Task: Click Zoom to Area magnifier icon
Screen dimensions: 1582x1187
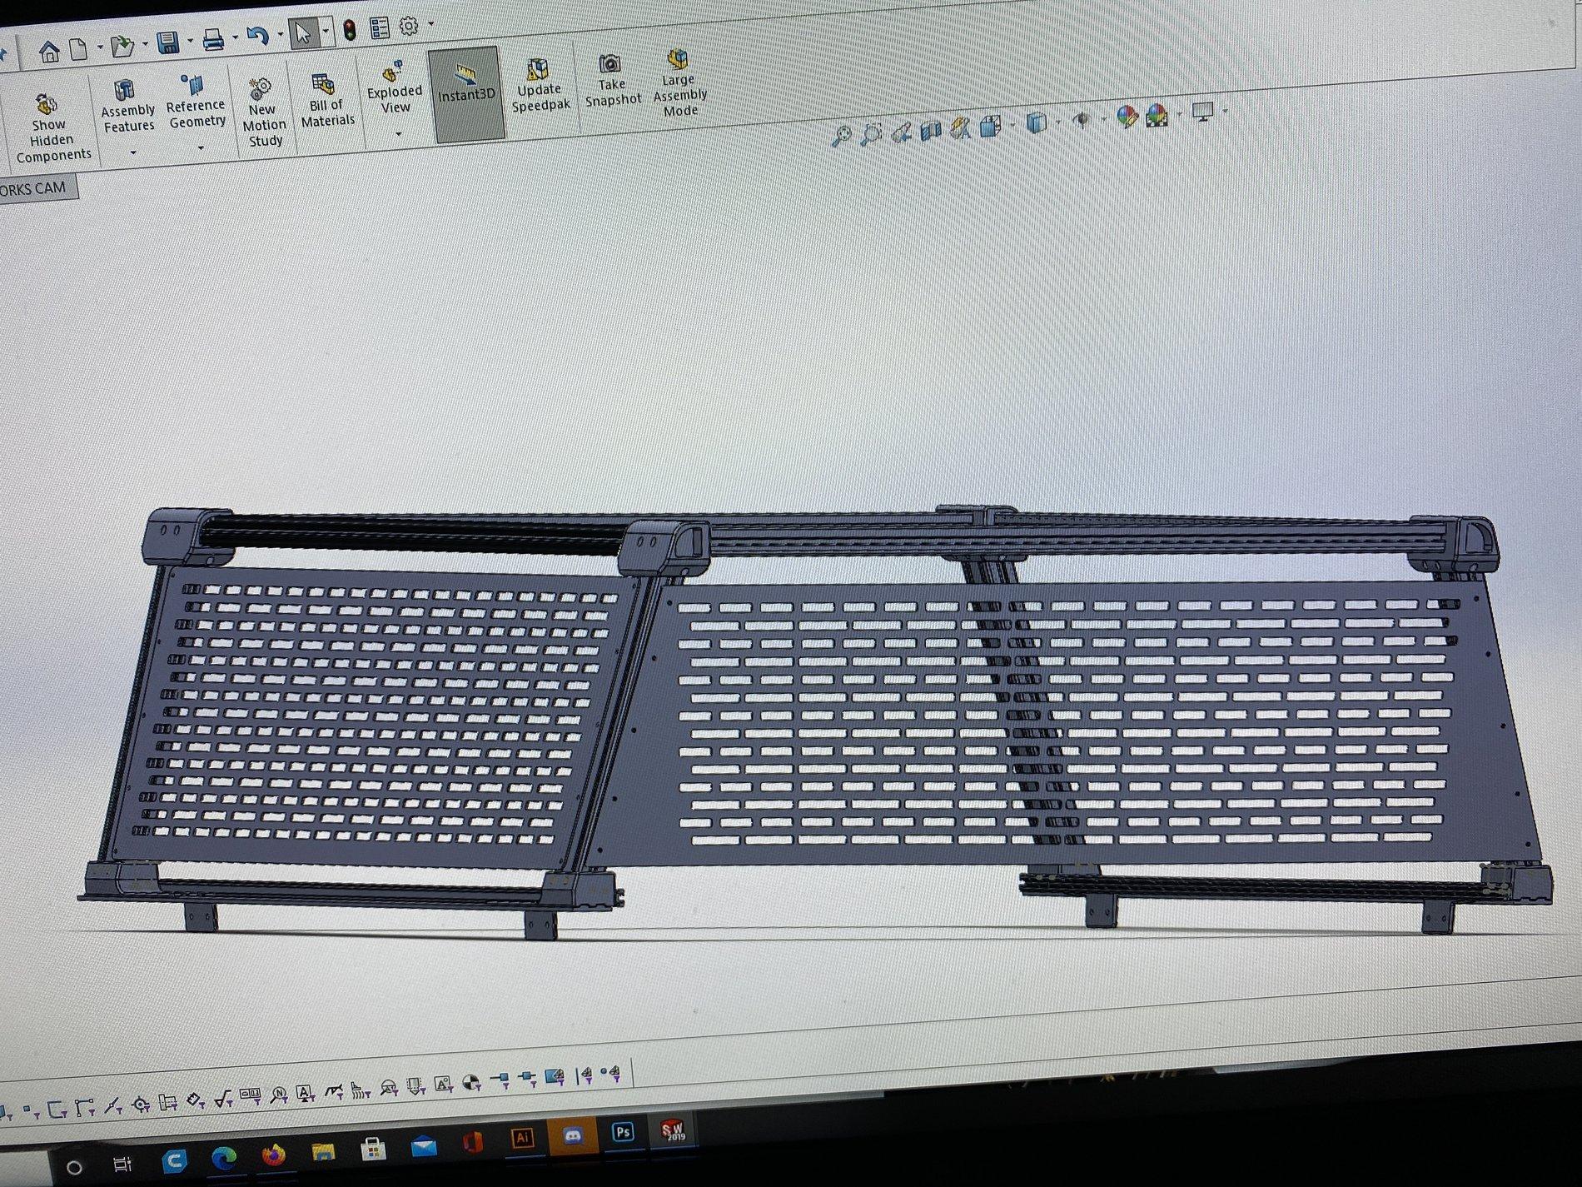Action: tap(871, 132)
